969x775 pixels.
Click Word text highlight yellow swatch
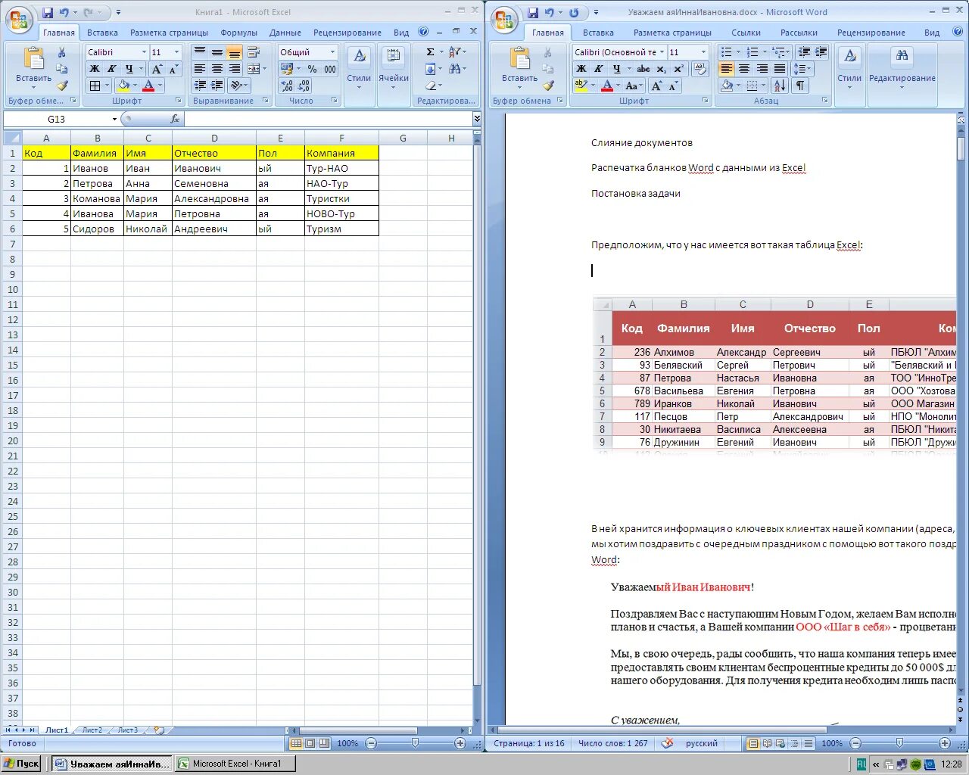(581, 86)
